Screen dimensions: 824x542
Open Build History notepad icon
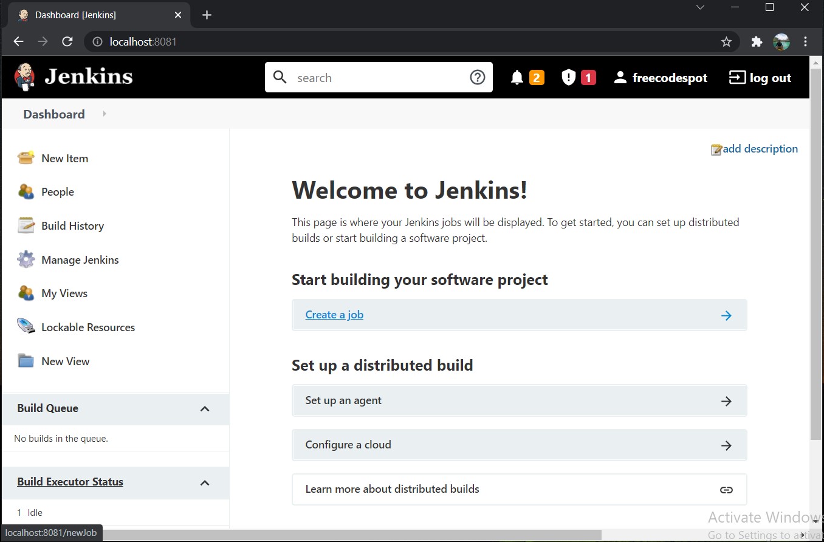click(x=26, y=225)
